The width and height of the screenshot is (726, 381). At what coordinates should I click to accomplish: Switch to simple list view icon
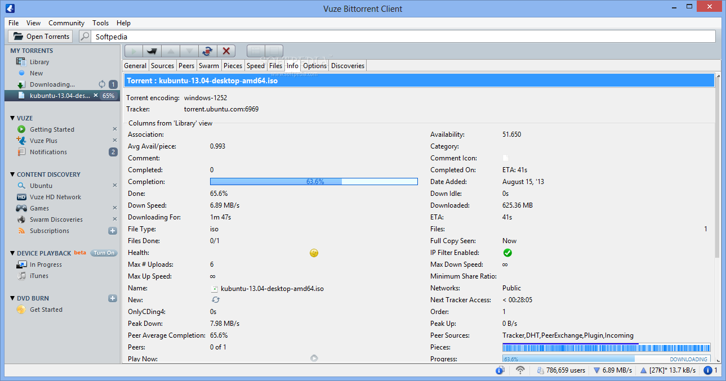tap(255, 51)
